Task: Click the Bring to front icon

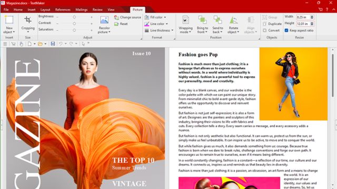Action: (202, 20)
